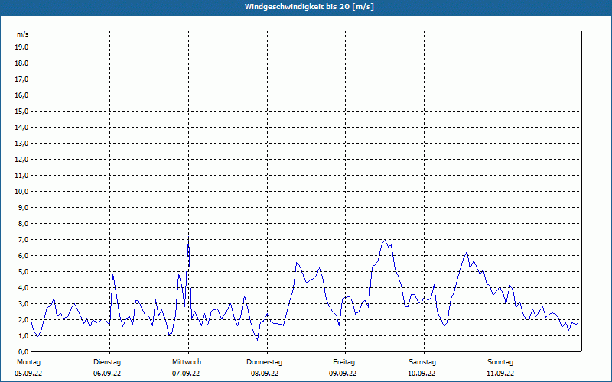Select the 16,0 y-axis label
The width and height of the screenshot is (612, 382).
coord(21,95)
